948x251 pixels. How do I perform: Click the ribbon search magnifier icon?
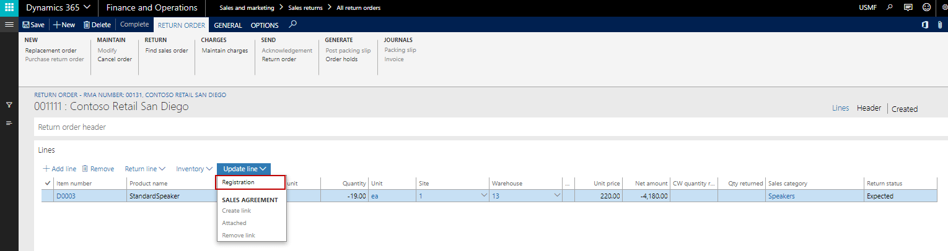click(x=293, y=25)
